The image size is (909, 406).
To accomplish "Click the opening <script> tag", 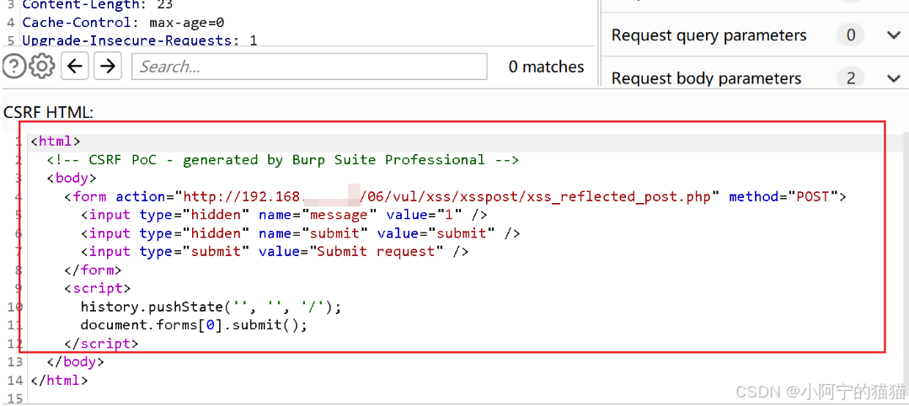I will 98,288.
